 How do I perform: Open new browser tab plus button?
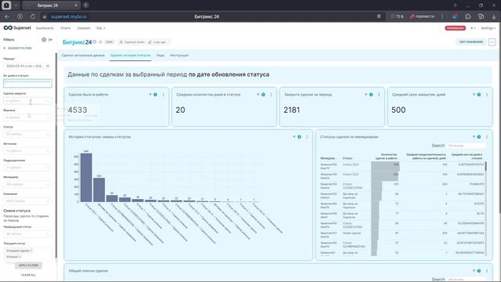pos(85,5)
